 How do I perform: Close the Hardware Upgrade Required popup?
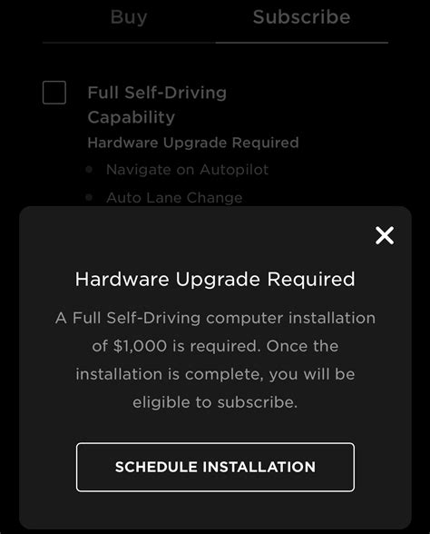point(385,235)
